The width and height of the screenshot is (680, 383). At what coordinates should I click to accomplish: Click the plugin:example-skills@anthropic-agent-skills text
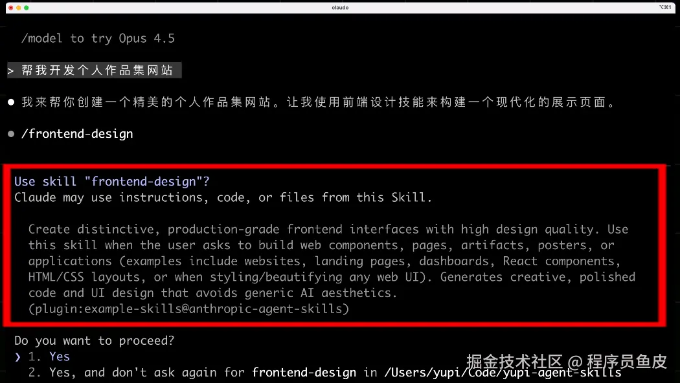188,309
